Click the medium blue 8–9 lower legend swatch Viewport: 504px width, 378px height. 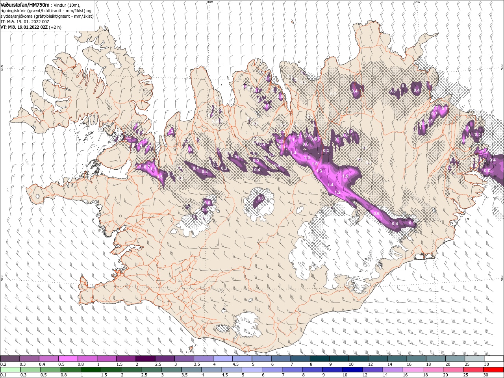tap(312, 369)
